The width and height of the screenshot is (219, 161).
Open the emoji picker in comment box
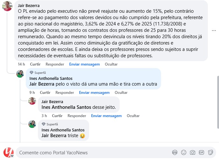(x=183, y=152)
